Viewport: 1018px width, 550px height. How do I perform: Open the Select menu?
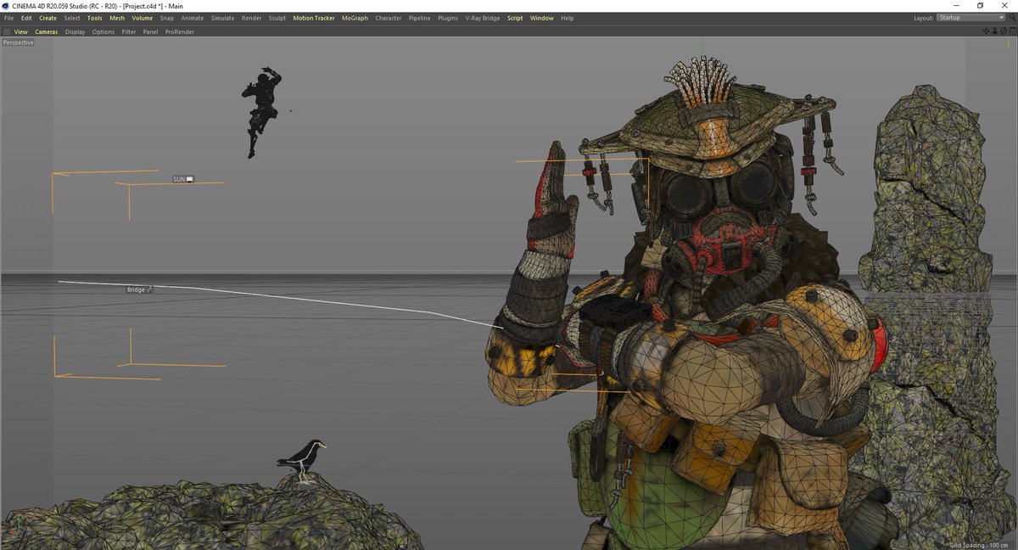coord(72,18)
